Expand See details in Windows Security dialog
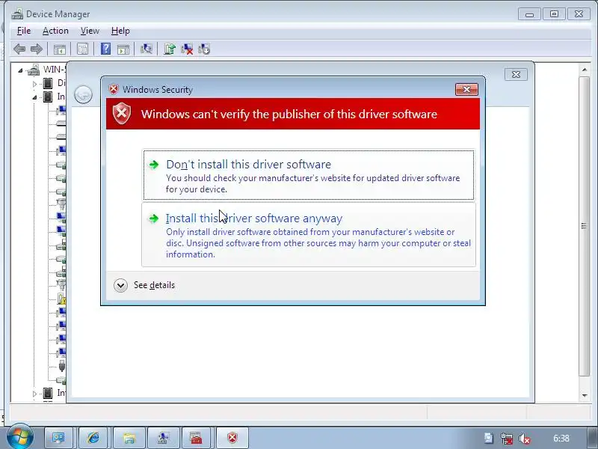The height and width of the screenshot is (449, 598). point(144,285)
